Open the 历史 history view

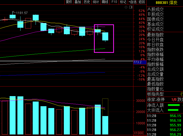click(87, 2)
